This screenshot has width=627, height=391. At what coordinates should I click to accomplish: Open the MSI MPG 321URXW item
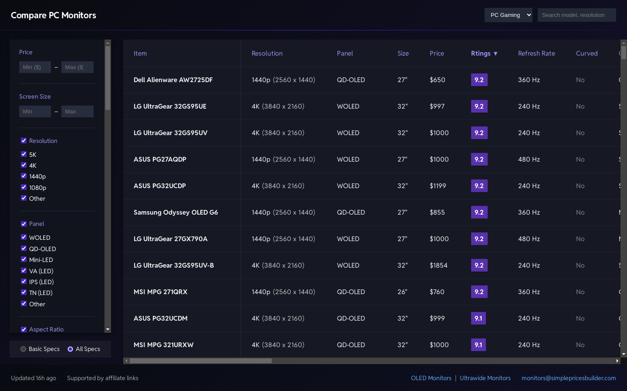tap(163, 345)
